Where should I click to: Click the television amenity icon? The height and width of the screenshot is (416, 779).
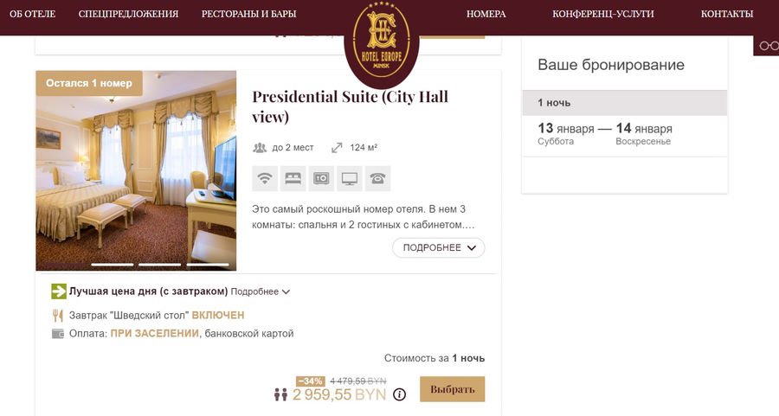tap(350, 178)
